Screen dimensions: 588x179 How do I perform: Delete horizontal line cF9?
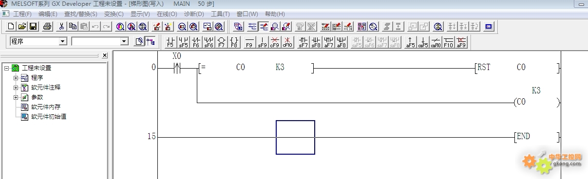[x=275, y=42]
